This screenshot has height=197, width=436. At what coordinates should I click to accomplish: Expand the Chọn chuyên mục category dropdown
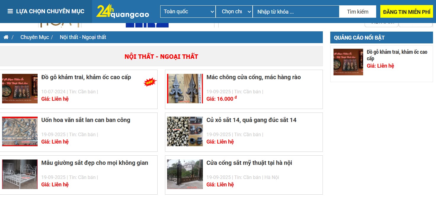tap(234, 11)
